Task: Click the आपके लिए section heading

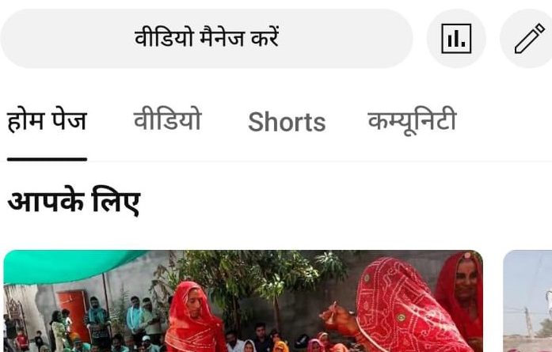Action: [74, 202]
